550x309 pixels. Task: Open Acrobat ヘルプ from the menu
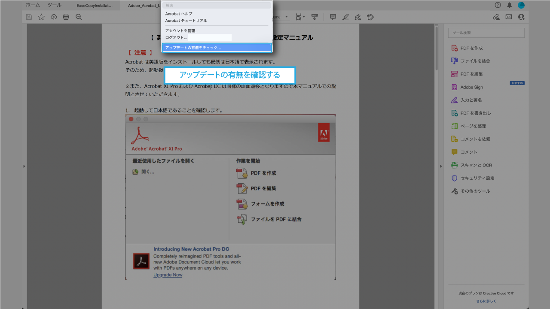point(178,13)
